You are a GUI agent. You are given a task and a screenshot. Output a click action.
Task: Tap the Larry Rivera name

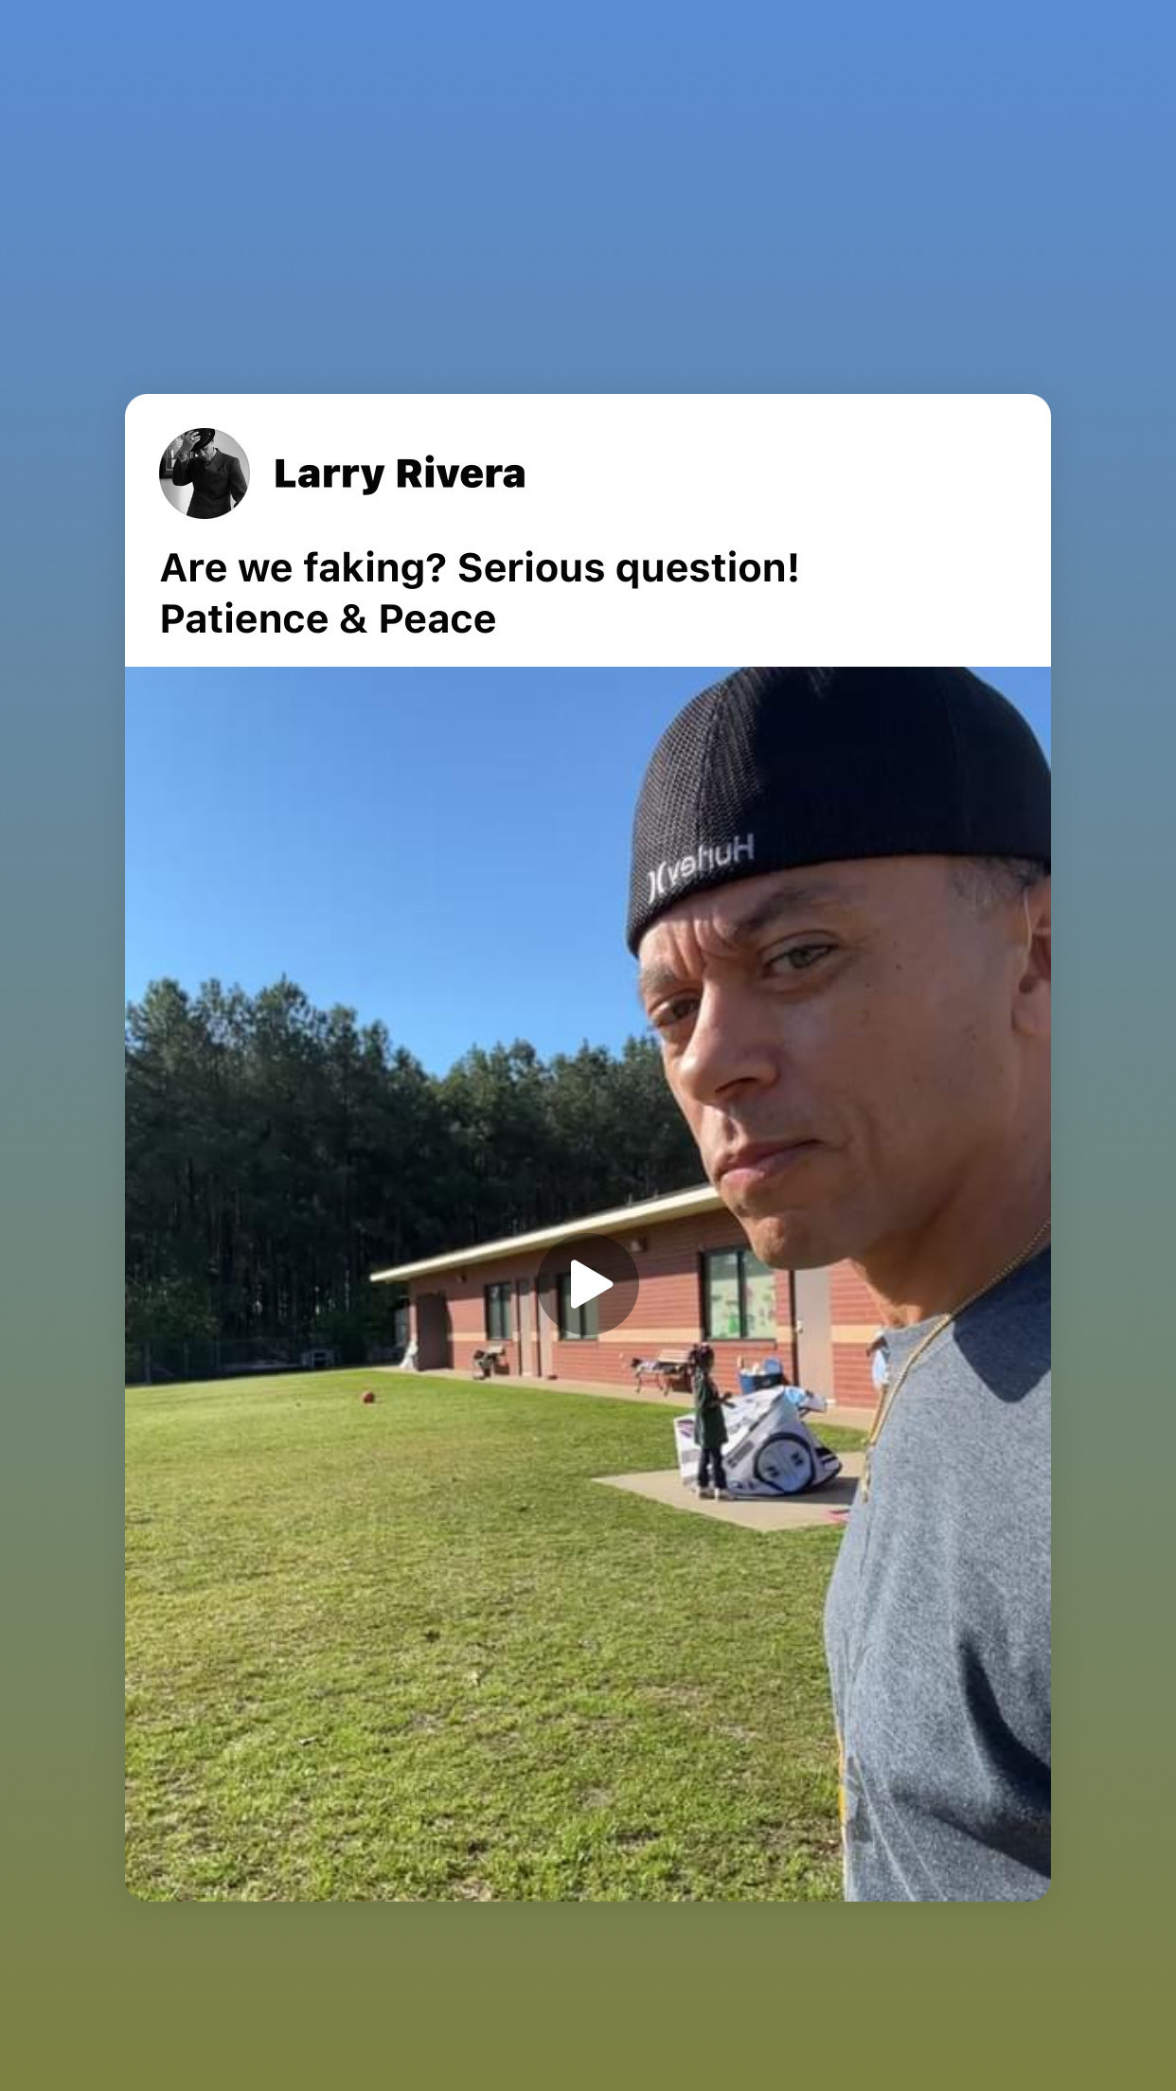click(x=400, y=474)
